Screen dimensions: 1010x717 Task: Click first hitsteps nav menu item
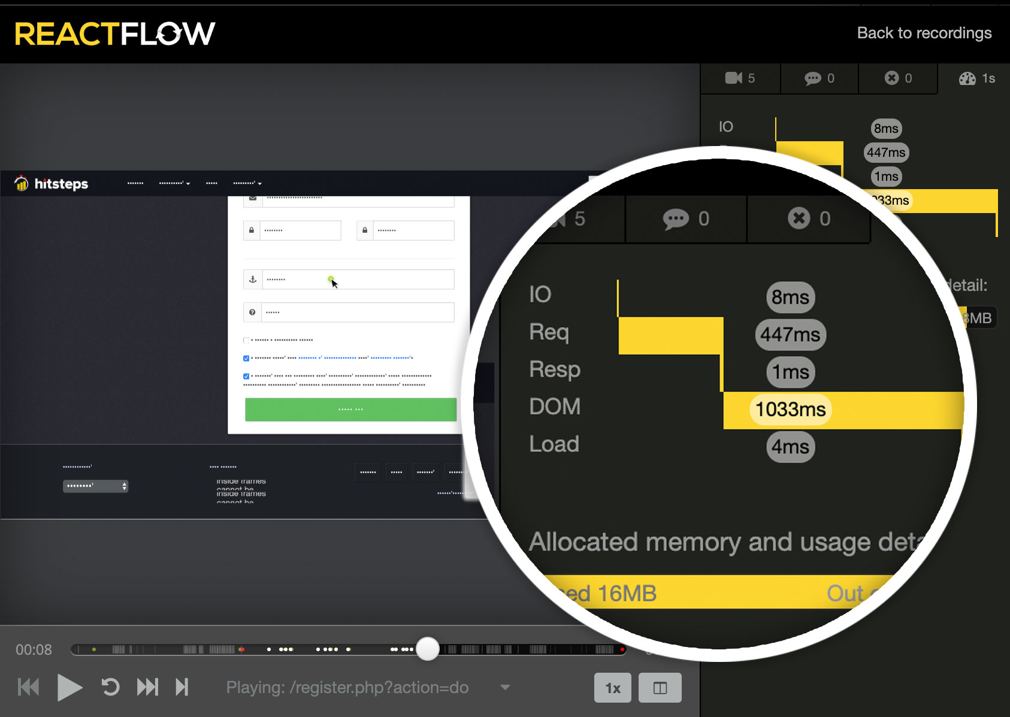(135, 183)
